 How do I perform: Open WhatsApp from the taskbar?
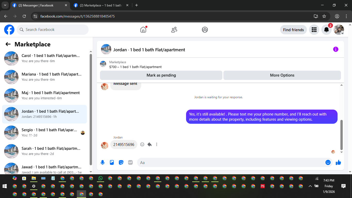pos(100,178)
